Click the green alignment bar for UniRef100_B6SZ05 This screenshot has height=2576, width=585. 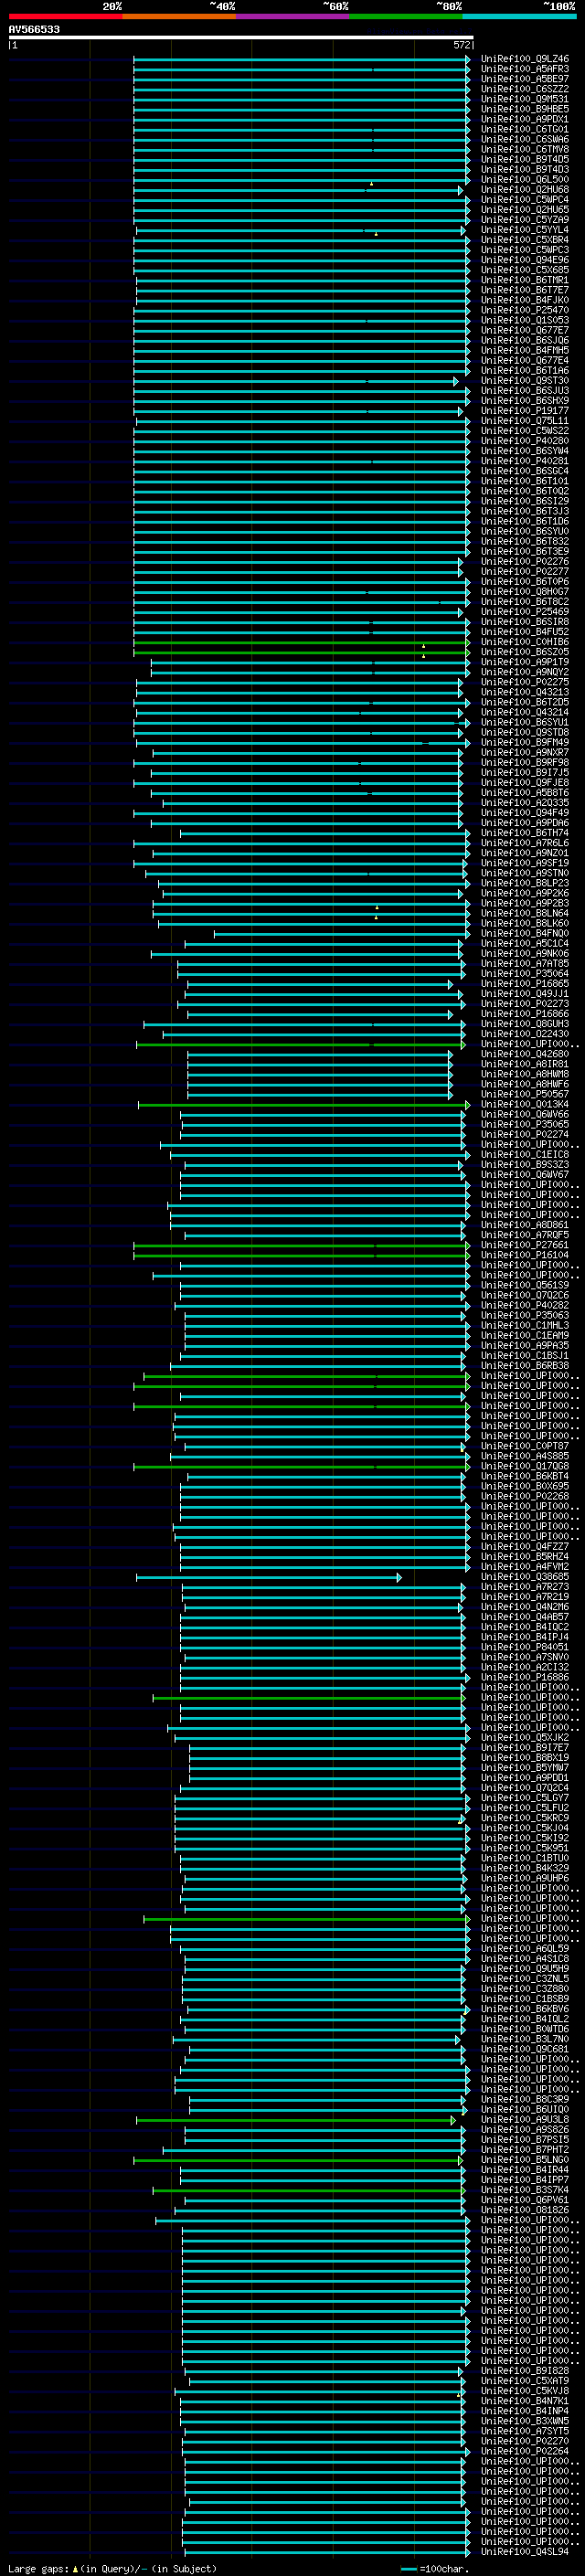click(300, 652)
